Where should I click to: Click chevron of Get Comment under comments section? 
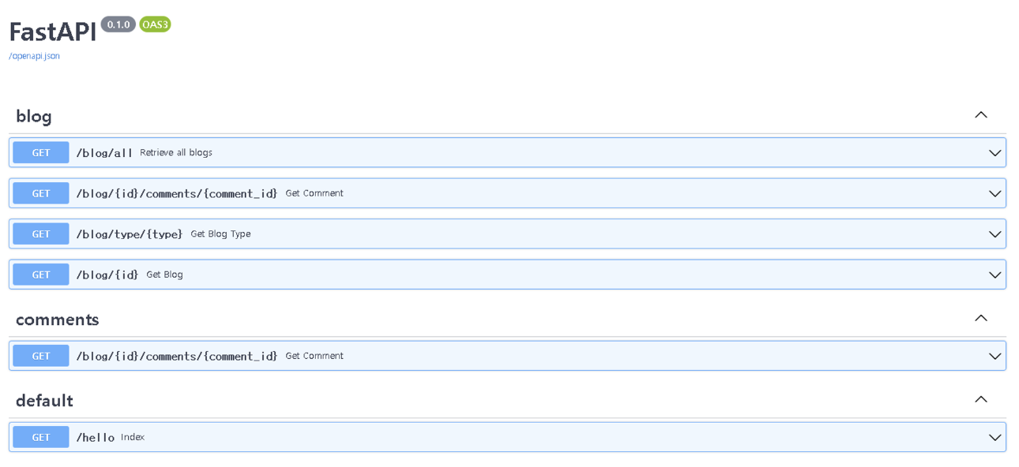coord(995,357)
